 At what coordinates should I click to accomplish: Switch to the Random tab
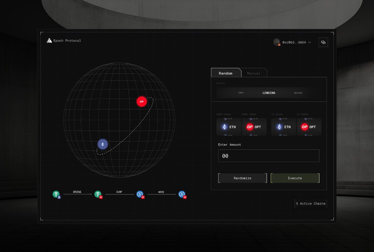tap(226, 73)
